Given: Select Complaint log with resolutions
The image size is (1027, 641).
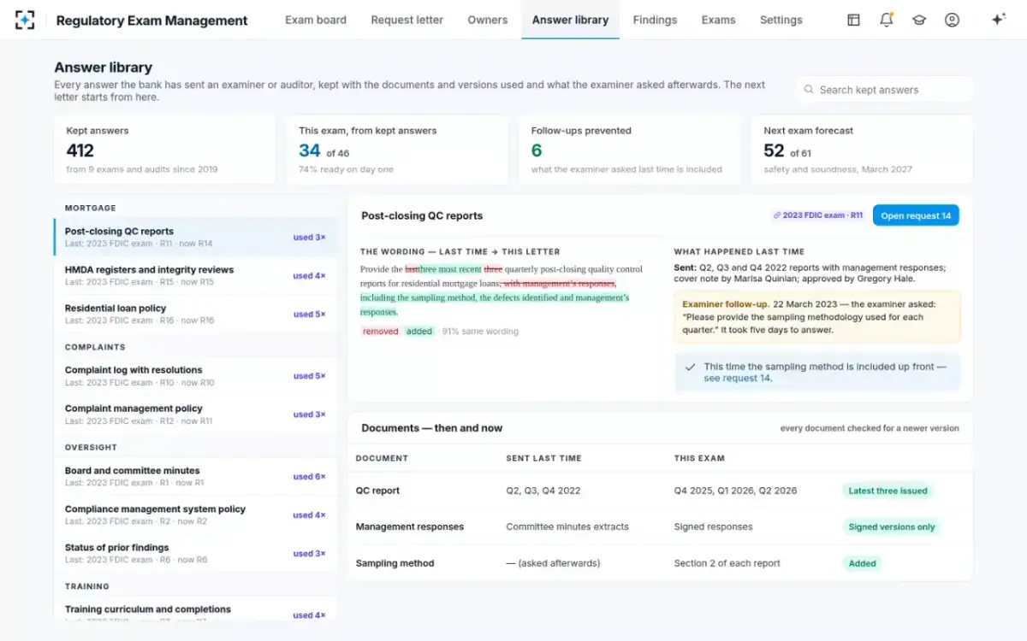Looking at the screenshot, I should coord(195,376).
